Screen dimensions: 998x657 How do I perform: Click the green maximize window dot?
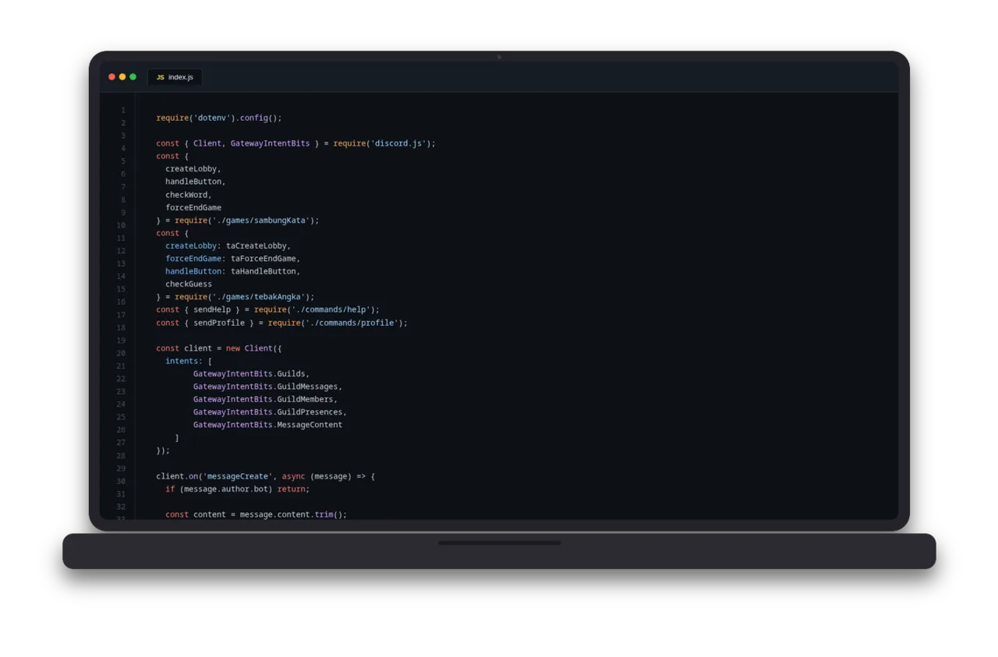pyautogui.click(x=133, y=77)
